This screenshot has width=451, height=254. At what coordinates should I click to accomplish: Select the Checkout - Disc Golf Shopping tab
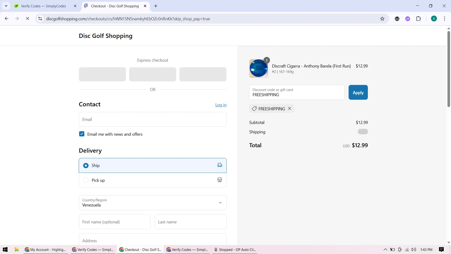click(x=115, y=6)
